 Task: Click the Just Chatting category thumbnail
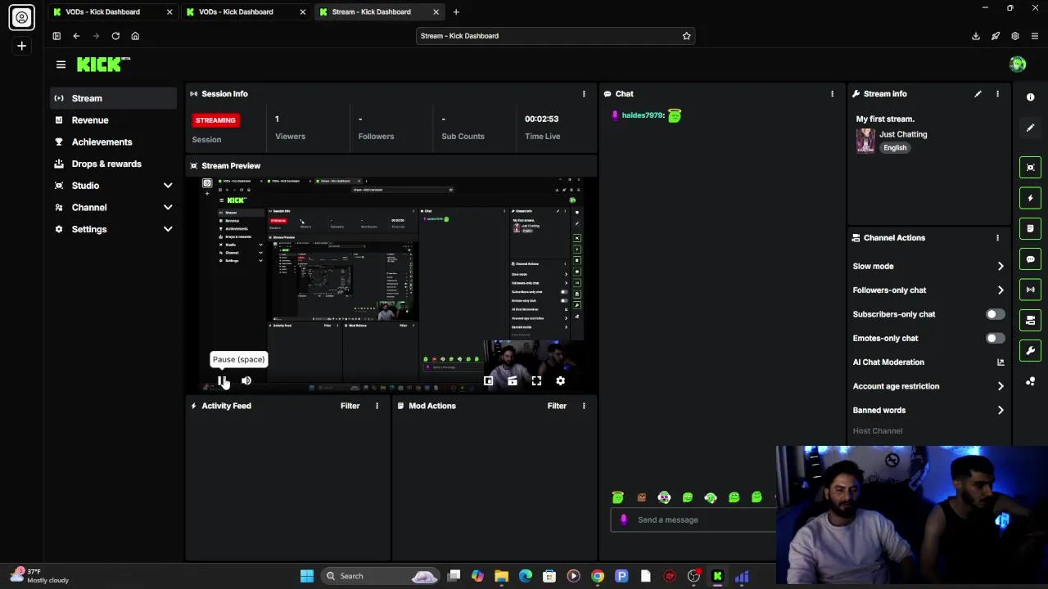(865, 141)
